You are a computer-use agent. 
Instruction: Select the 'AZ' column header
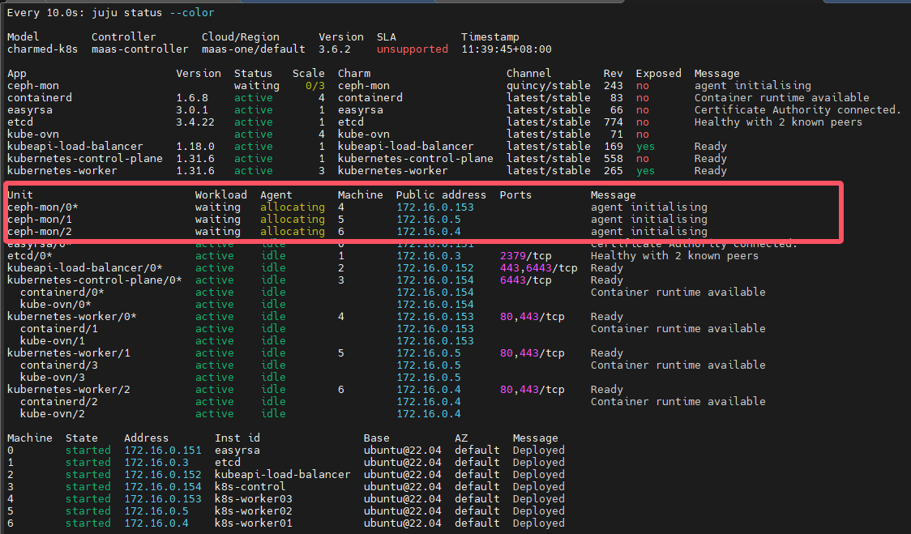tap(461, 438)
